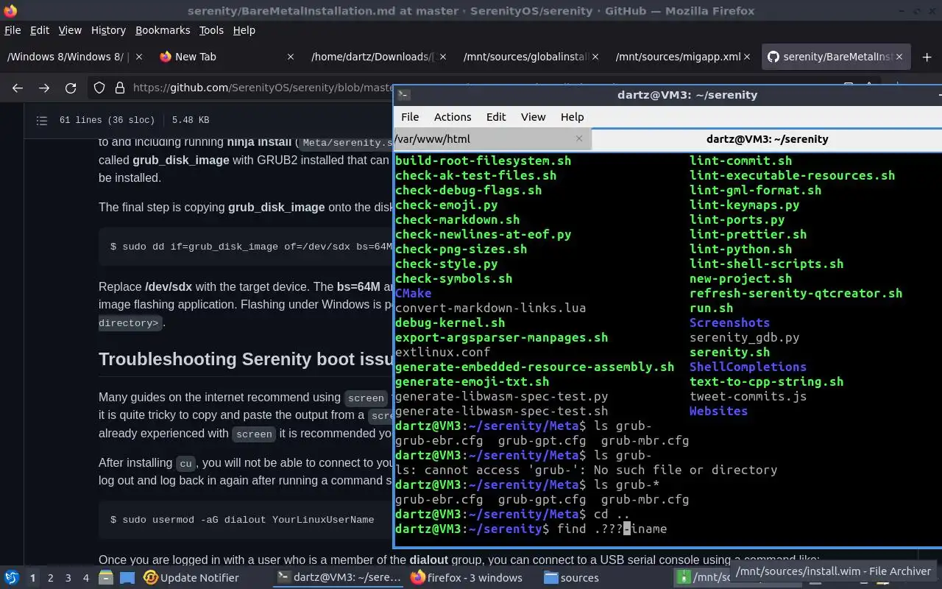This screenshot has height=589, width=942.
Task: Switch to /mnt/sources/migapp.xml browser tab
Action: pyautogui.click(x=682, y=57)
